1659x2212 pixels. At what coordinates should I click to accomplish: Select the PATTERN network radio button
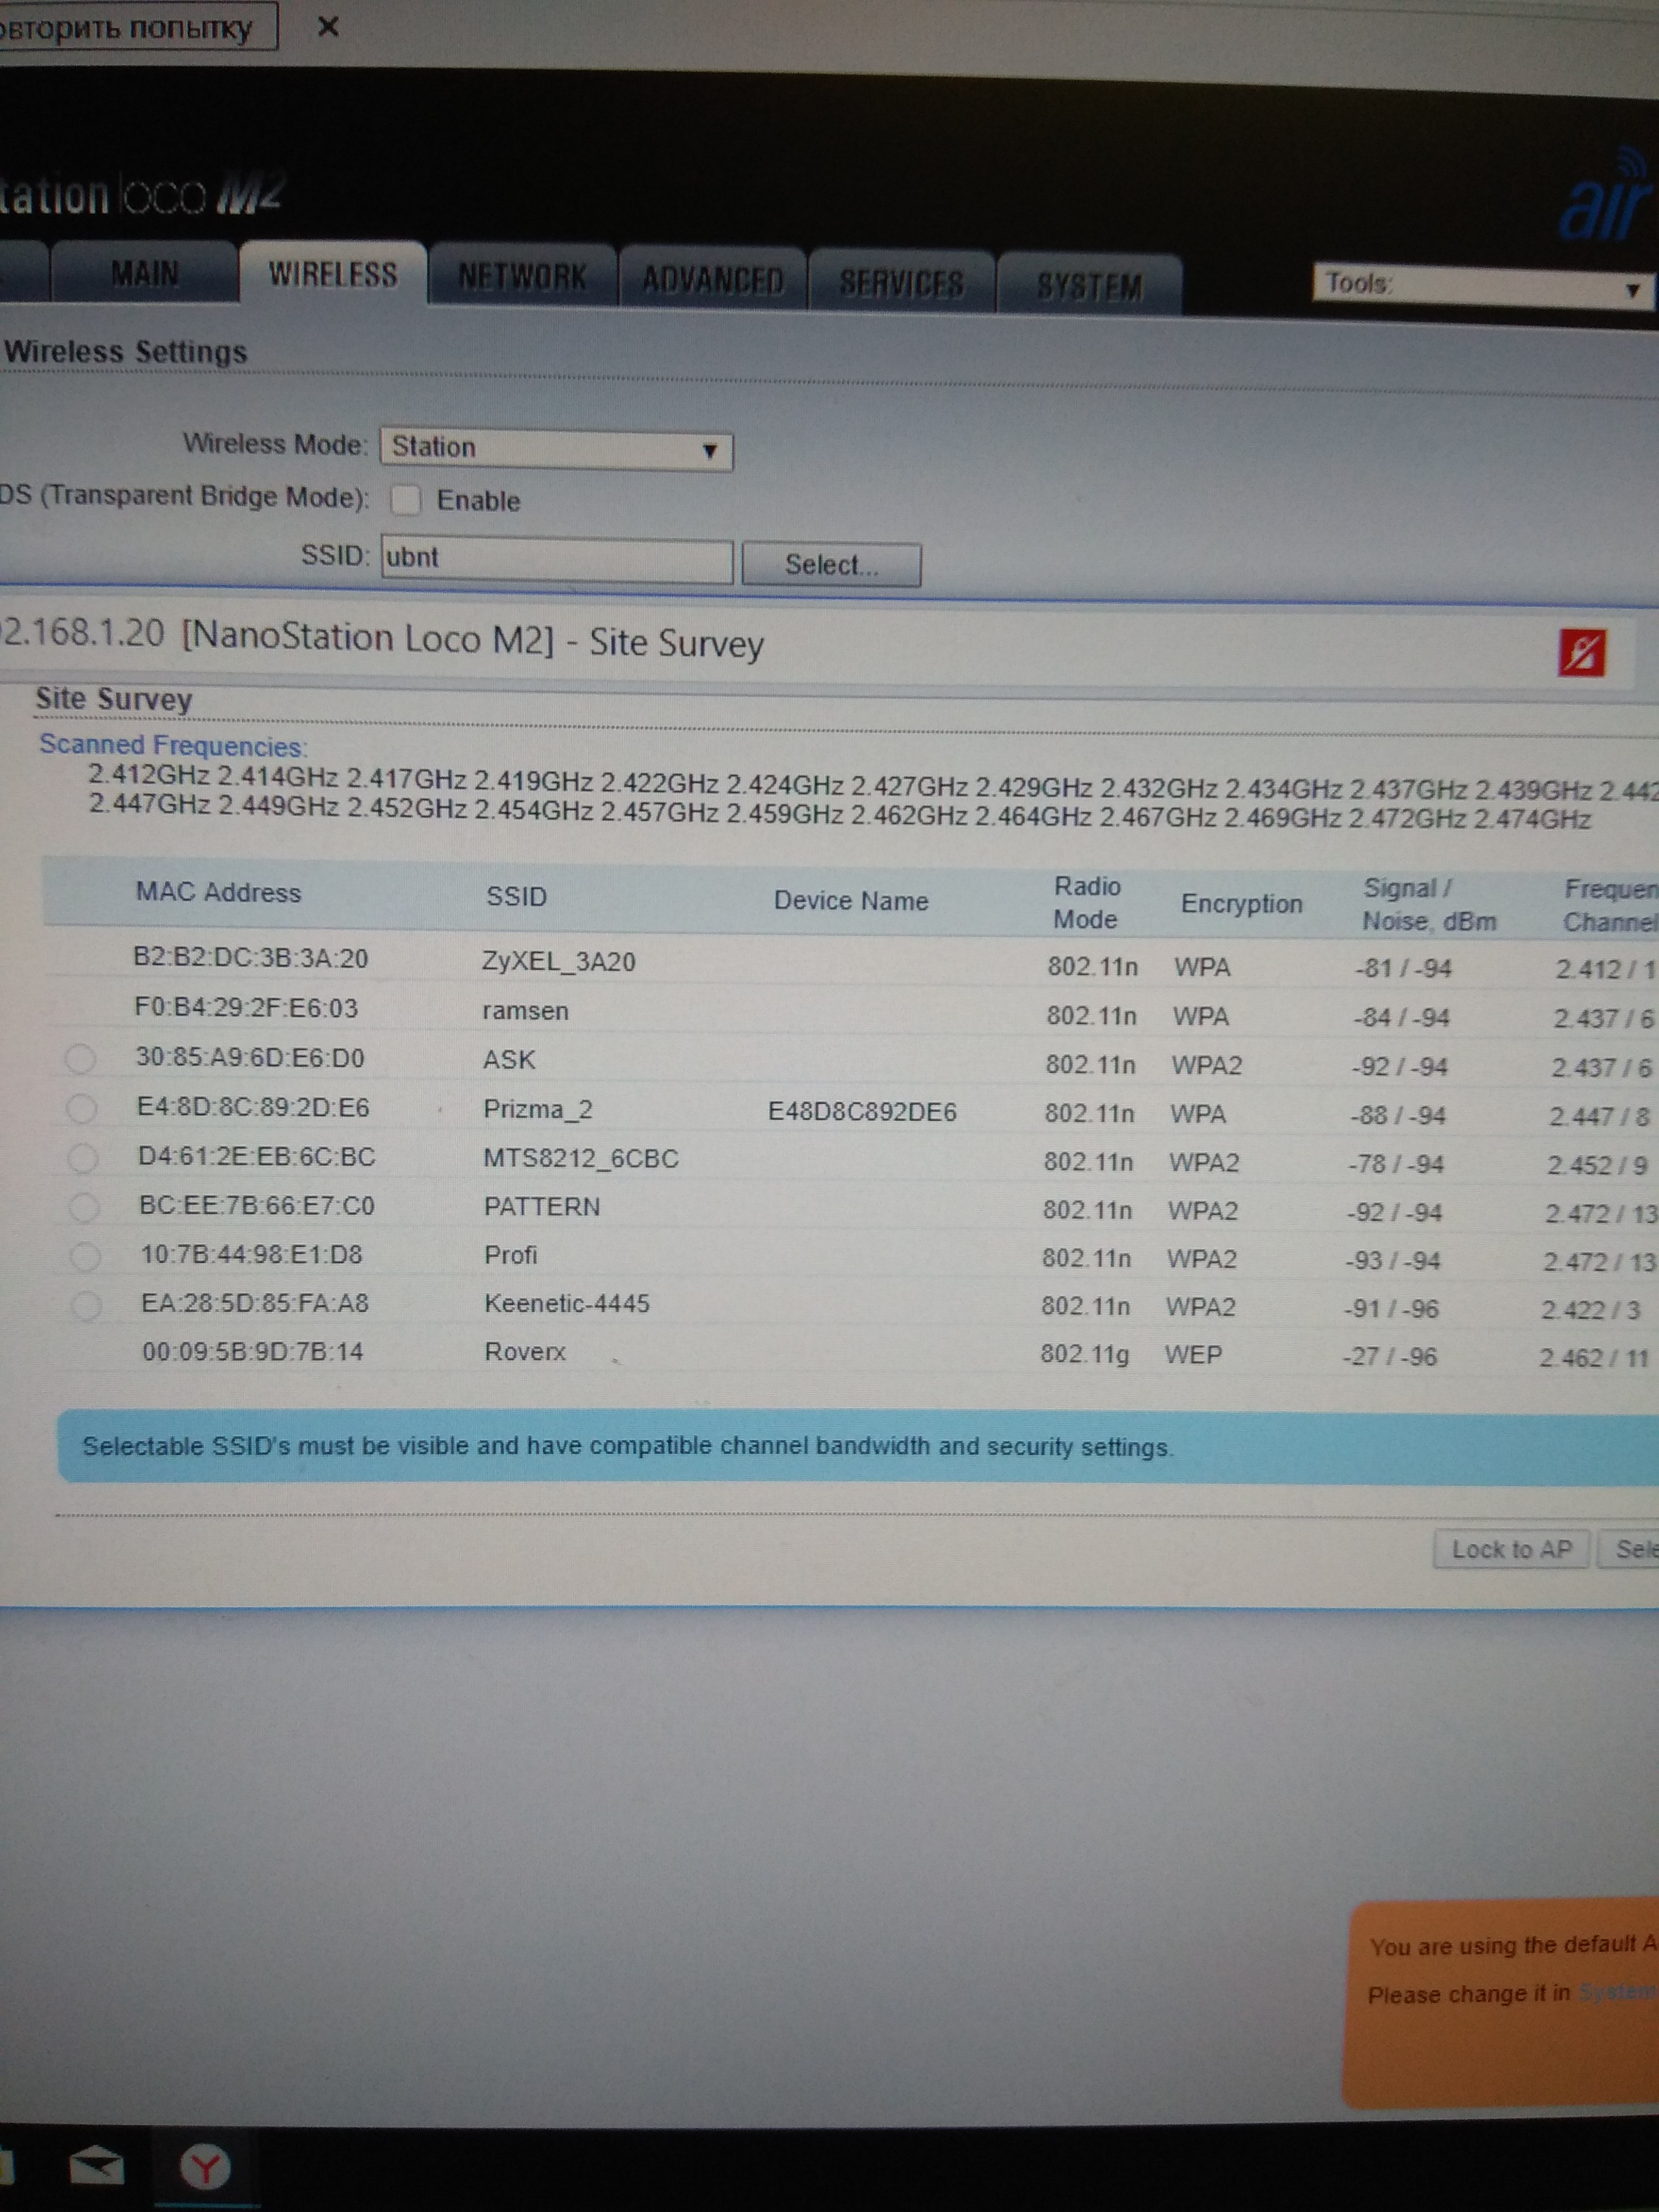84,1207
